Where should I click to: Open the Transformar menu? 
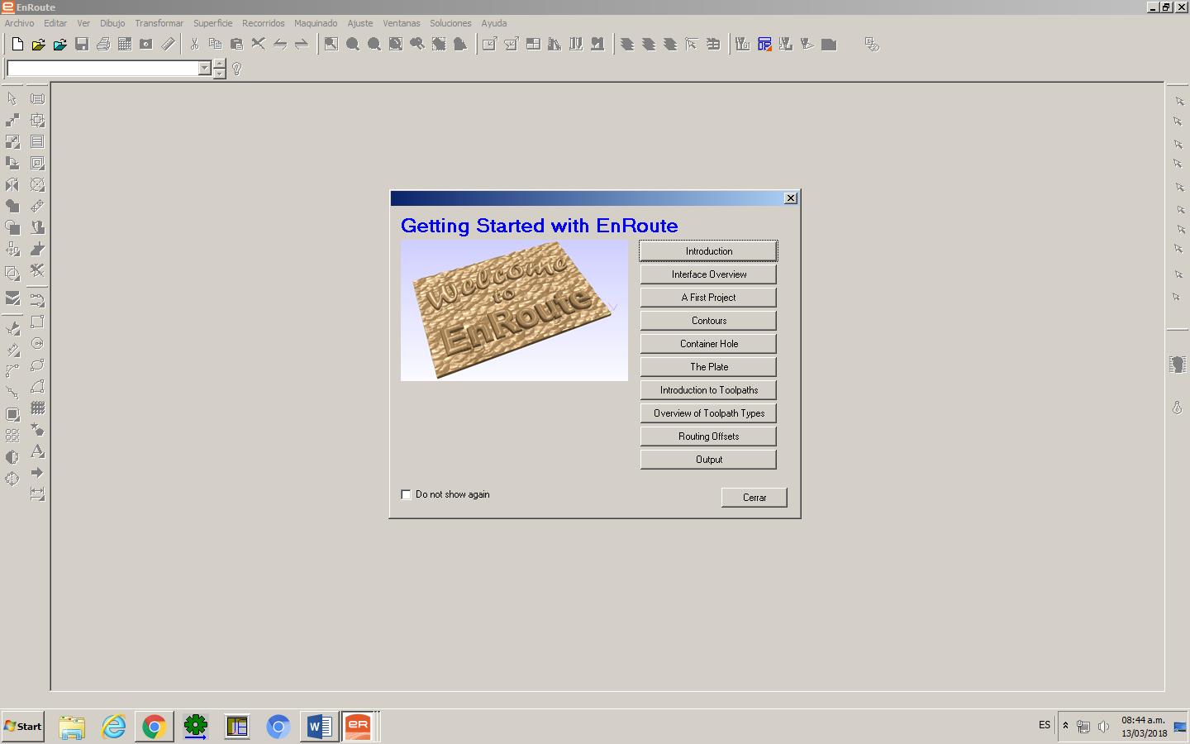159,23
